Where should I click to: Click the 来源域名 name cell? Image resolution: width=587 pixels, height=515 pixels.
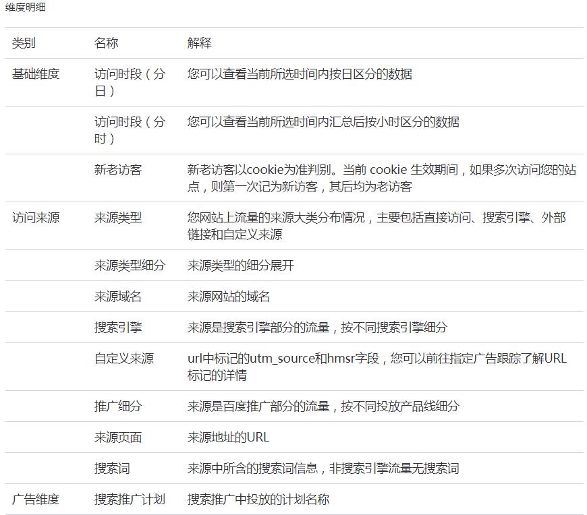point(118,297)
